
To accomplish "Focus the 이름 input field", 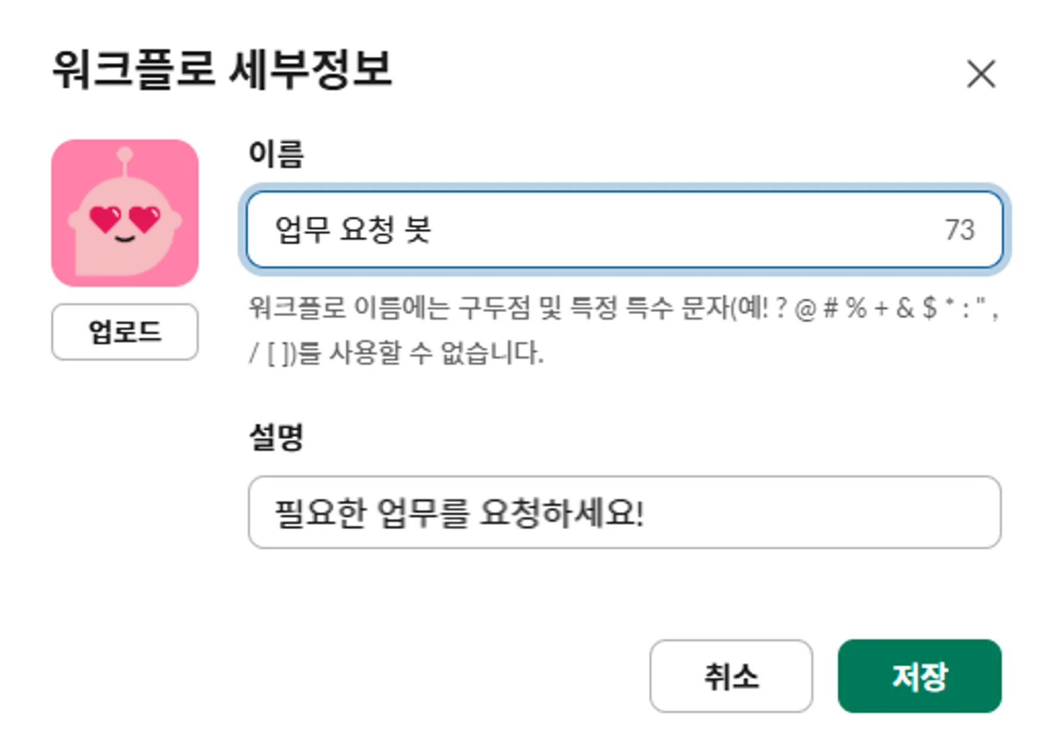I will point(656,229).
